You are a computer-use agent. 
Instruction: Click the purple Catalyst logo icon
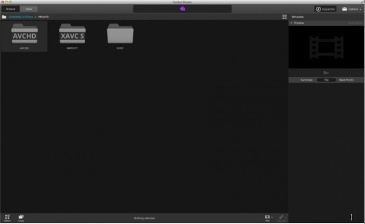(x=182, y=9)
